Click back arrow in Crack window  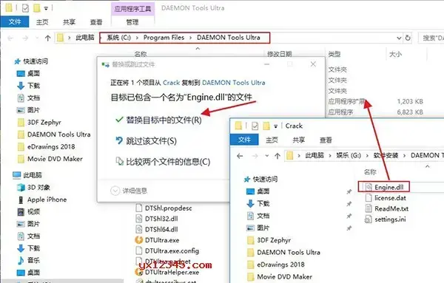(x=240, y=156)
